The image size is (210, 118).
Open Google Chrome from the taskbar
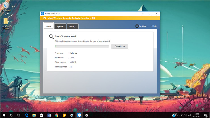click(57, 115)
